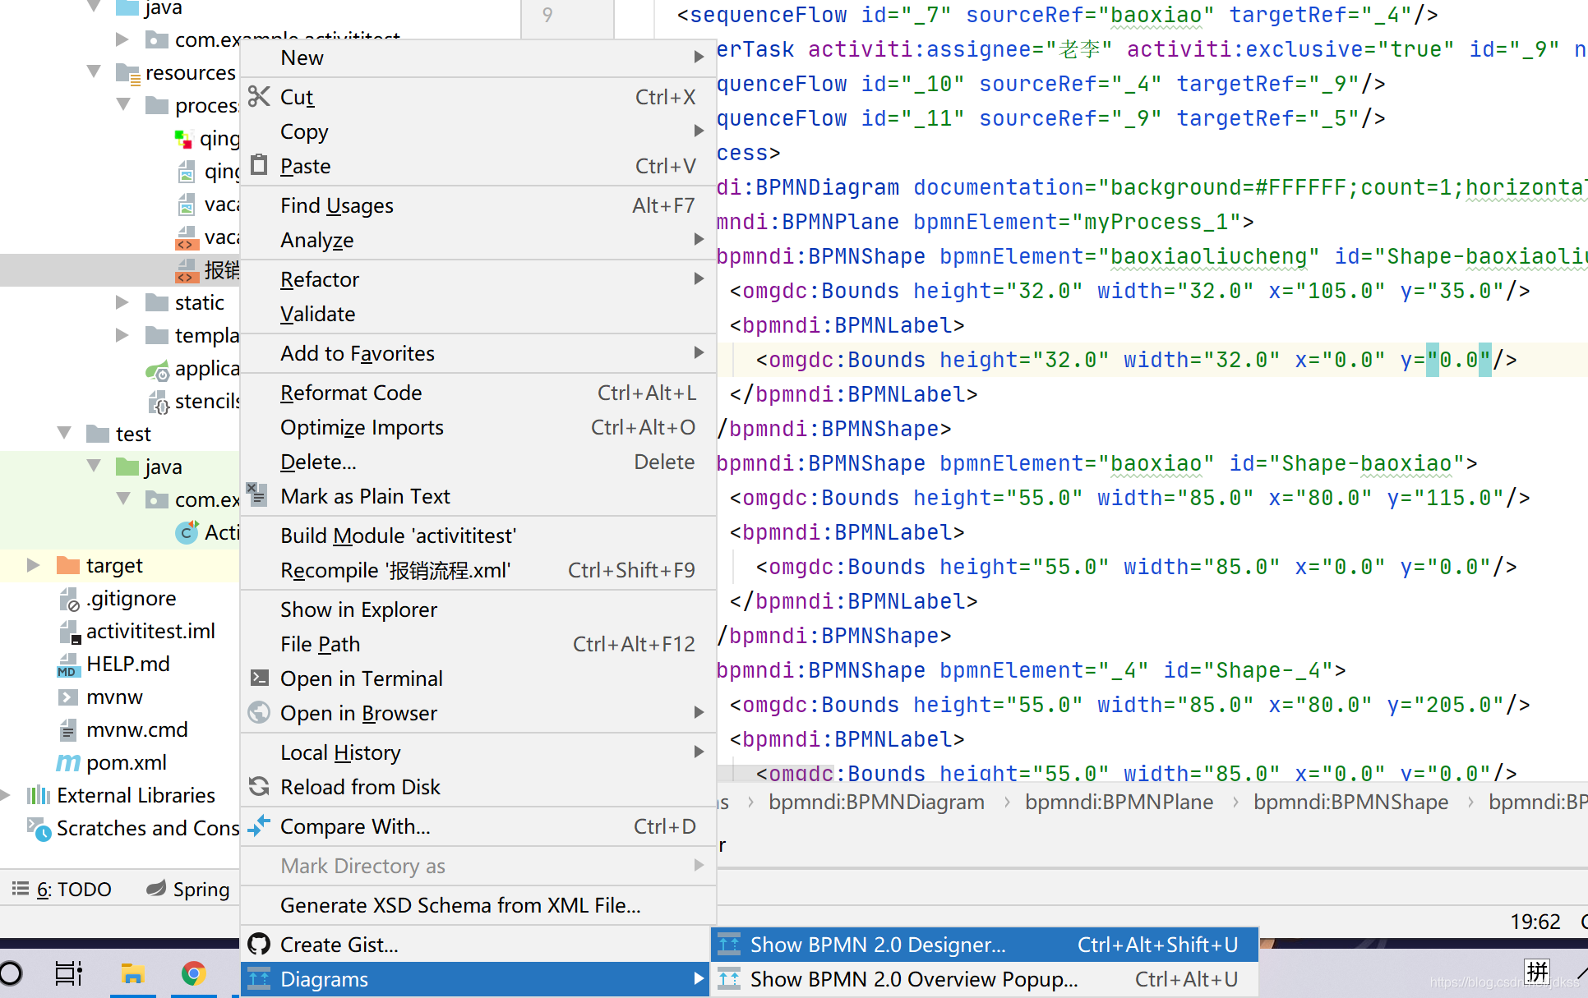Expand the templates folder
Image resolution: width=1588 pixels, height=998 pixels.
click(122, 335)
